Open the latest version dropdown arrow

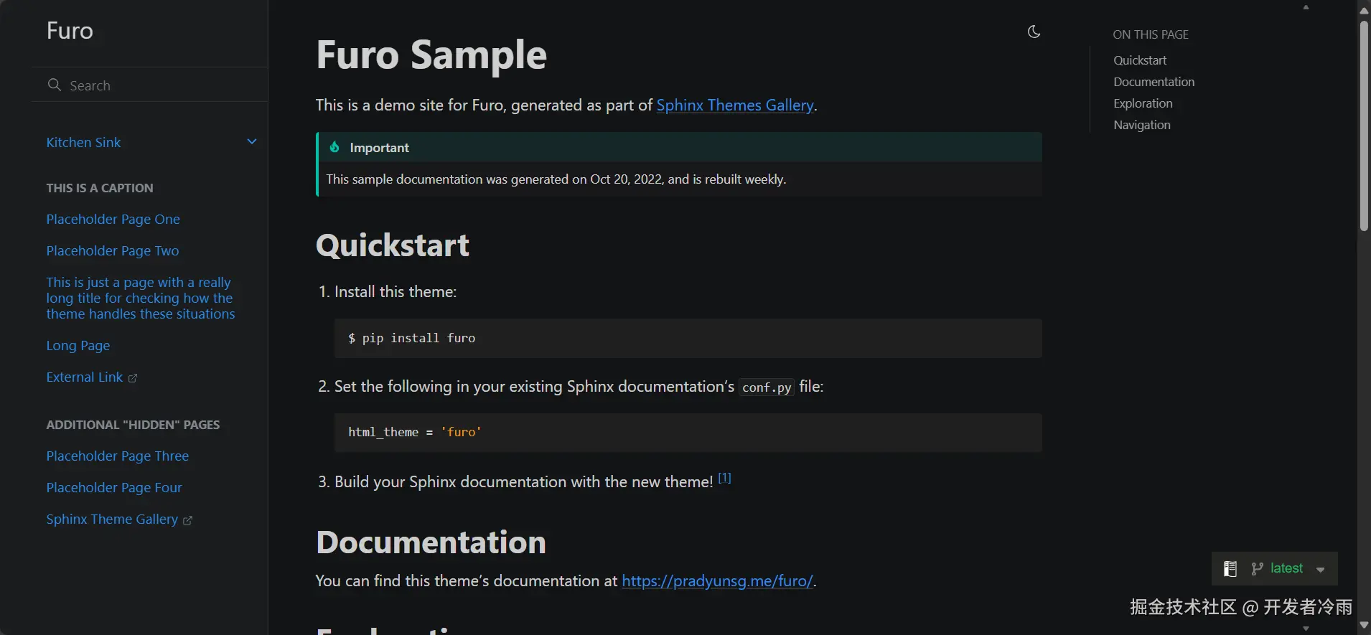pos(1321,570)
